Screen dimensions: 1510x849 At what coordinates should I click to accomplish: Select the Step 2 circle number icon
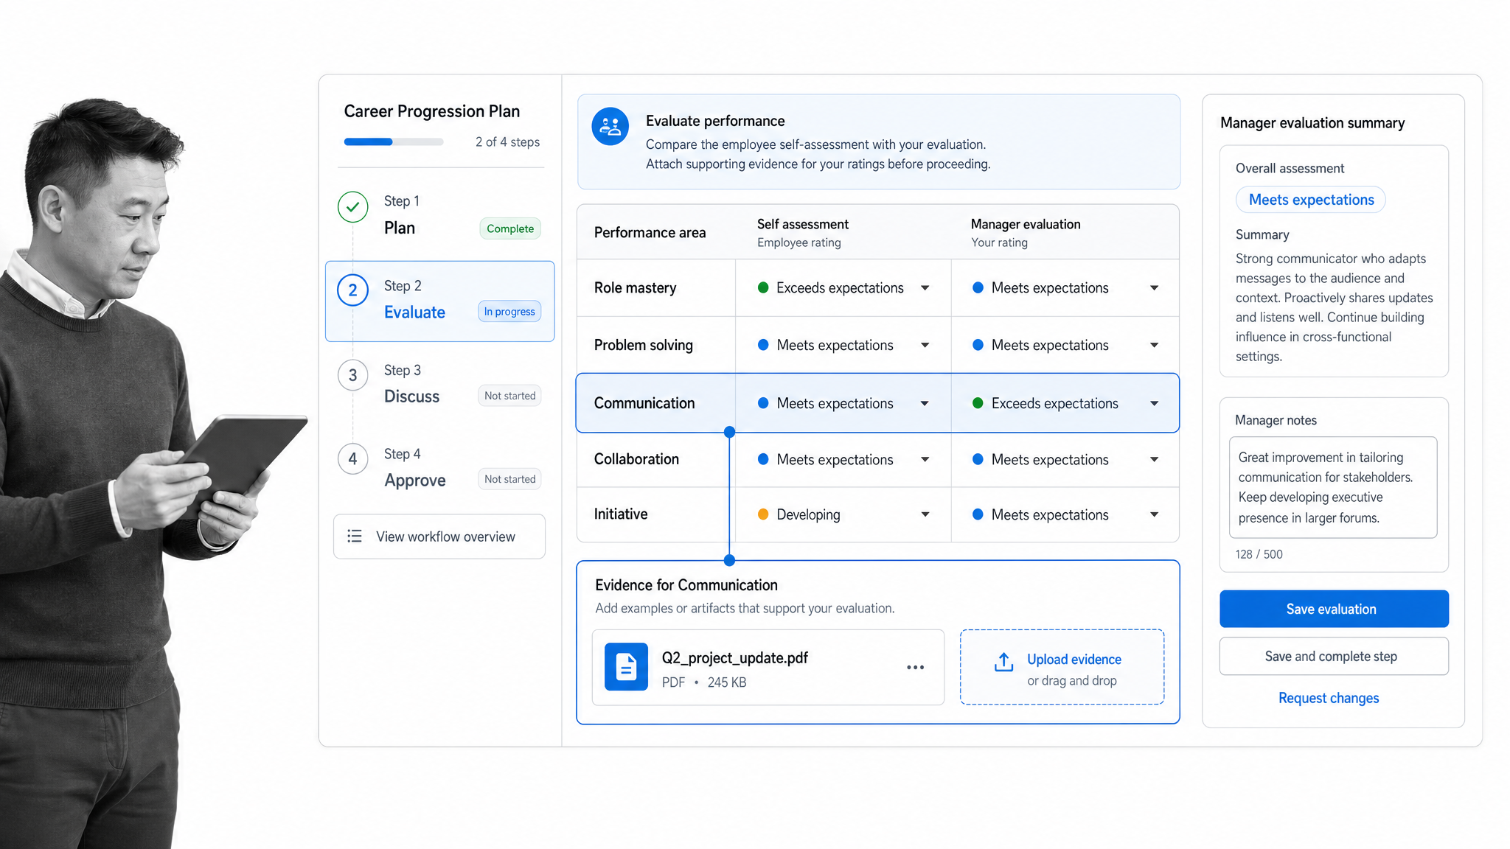point(352,290)
